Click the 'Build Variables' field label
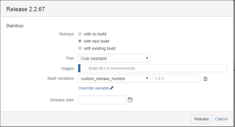235x127 pixels. (60, 78)
